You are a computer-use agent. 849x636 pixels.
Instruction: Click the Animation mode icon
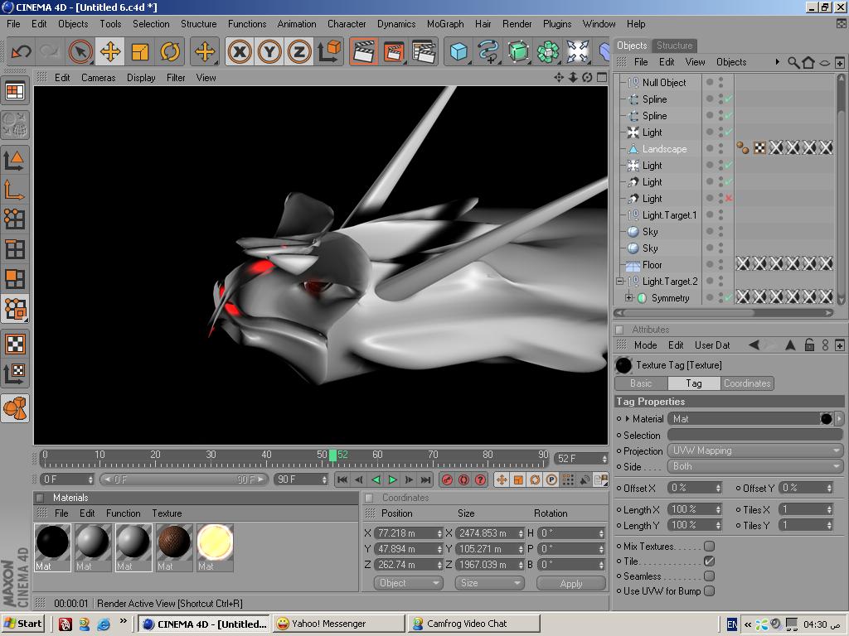pos(15,408)
